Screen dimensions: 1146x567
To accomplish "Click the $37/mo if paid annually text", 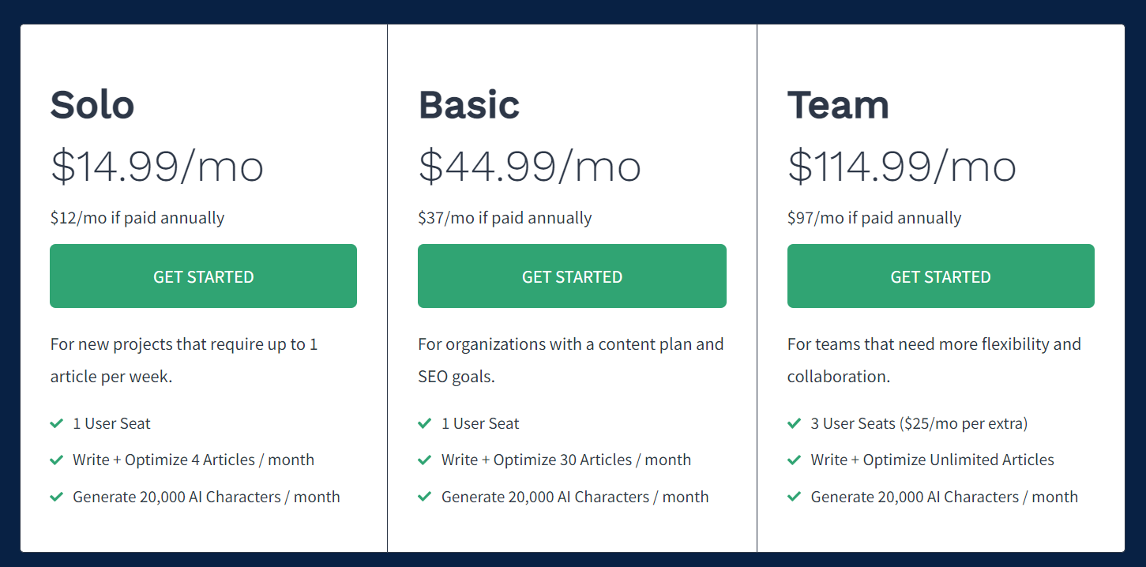I will click(505, 218).
